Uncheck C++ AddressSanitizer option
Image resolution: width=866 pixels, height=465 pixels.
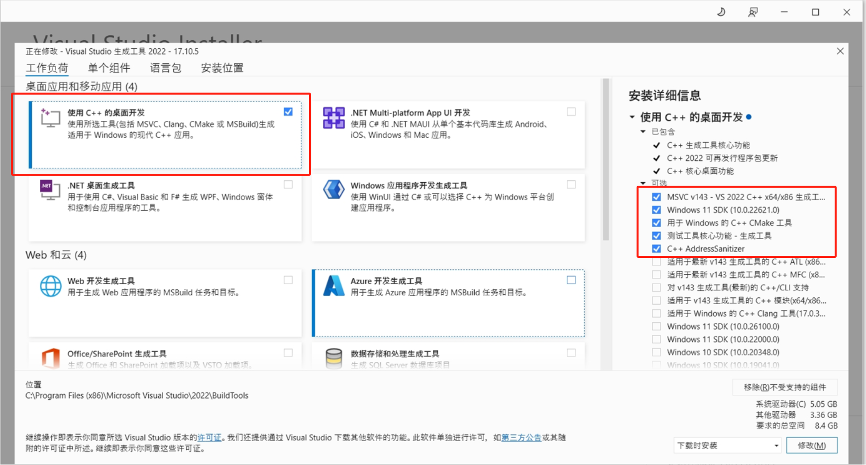tap(656, 248)
